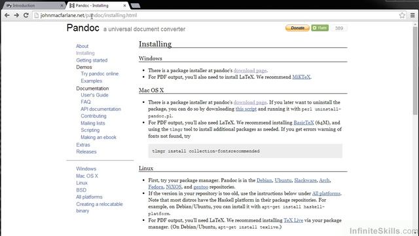Open the Extras sidebar link

tap(83, 145)
